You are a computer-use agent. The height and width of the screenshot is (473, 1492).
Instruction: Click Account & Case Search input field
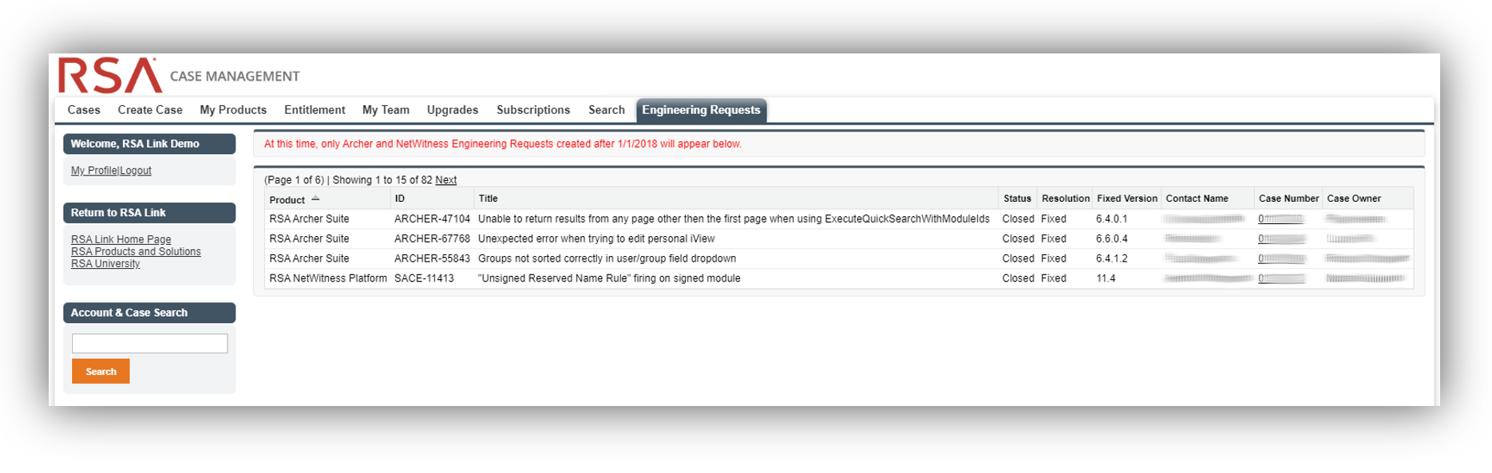149,344
